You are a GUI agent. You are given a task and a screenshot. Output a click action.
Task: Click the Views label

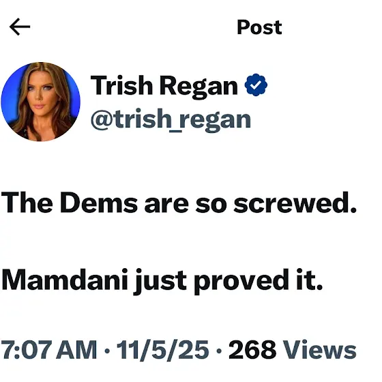click(319, 349)
